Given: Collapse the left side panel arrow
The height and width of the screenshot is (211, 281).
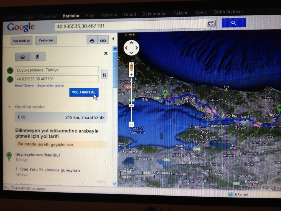Looking at the screenshot, I should [113, 39].
